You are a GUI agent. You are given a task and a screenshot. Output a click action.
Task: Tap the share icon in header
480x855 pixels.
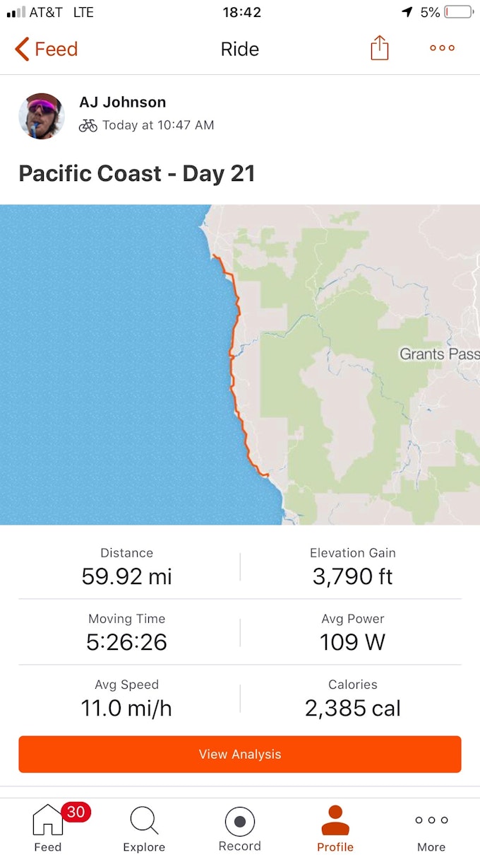(380, 48)
